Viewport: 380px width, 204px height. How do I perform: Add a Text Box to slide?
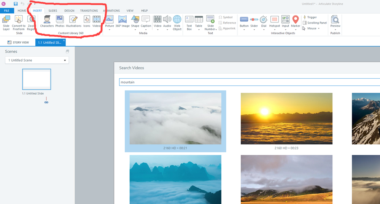(x=189, y=22)
